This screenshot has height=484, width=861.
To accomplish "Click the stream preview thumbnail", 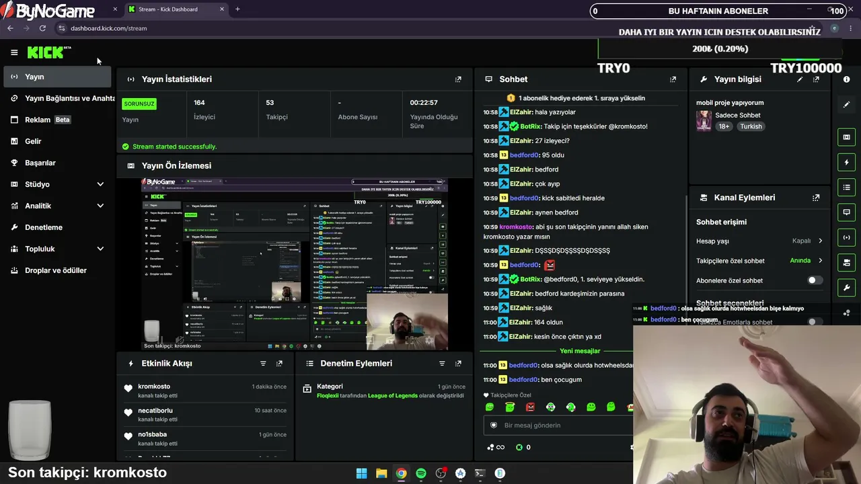I will (x=295, y=264).
